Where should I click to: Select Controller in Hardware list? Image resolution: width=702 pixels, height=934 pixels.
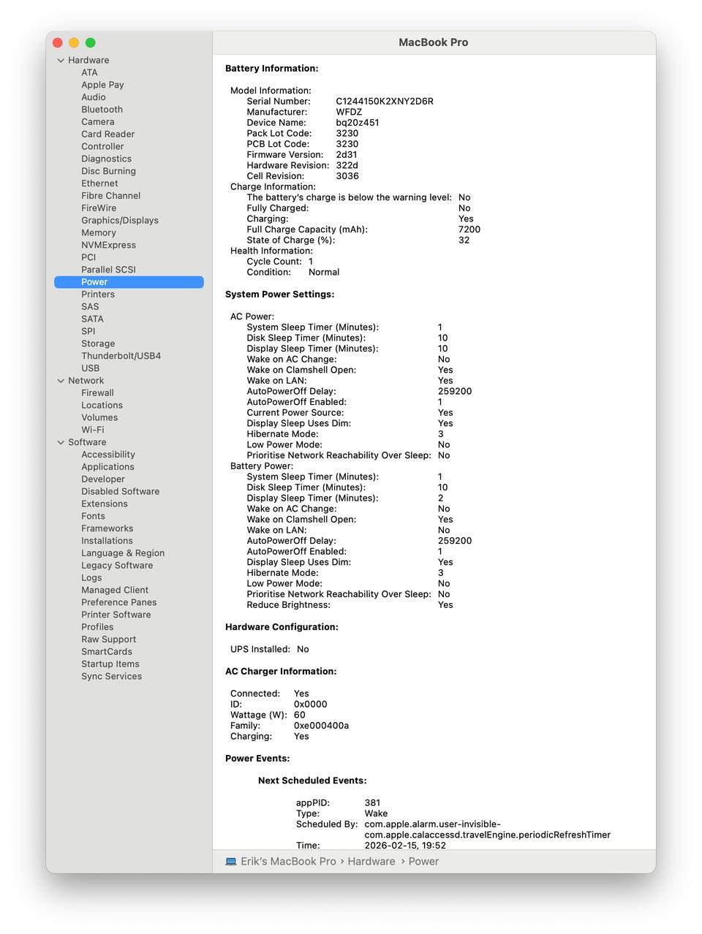tap(102, 146)
